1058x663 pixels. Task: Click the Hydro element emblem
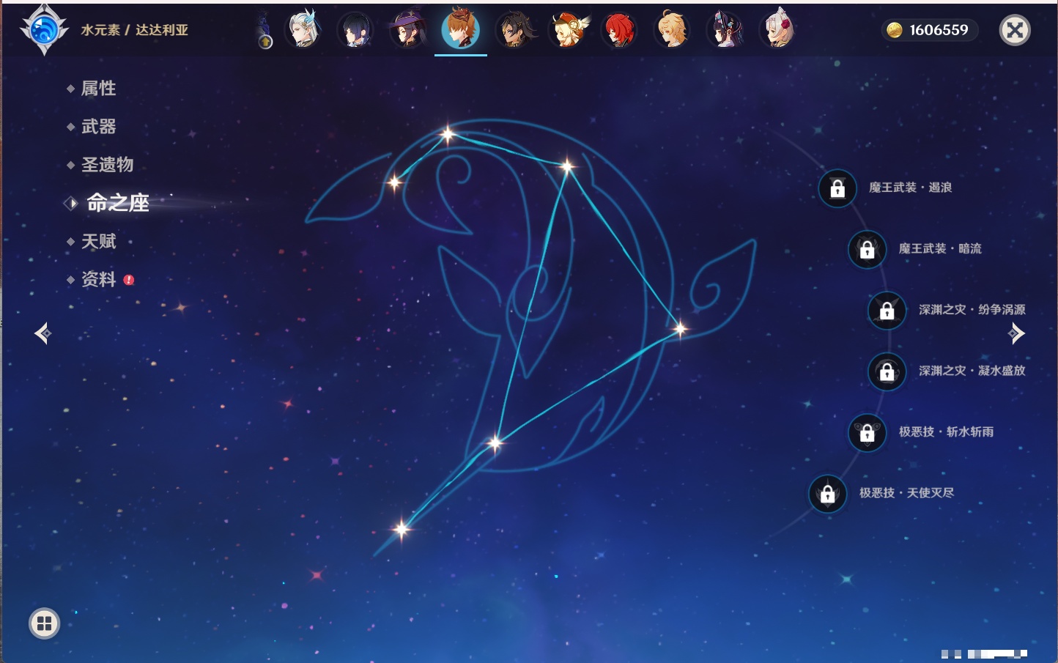43,30
